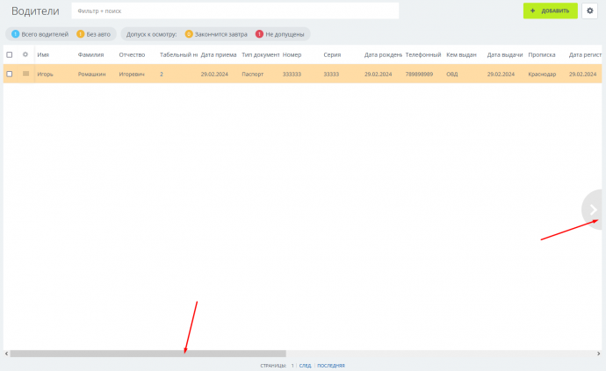Click the right chevron to scroll table

click(x=593, y=210)
